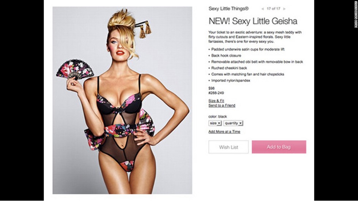Enlarge the main product photo
Image resolution: width=358 pixels, height=201 pixels.
pos(122,100)
